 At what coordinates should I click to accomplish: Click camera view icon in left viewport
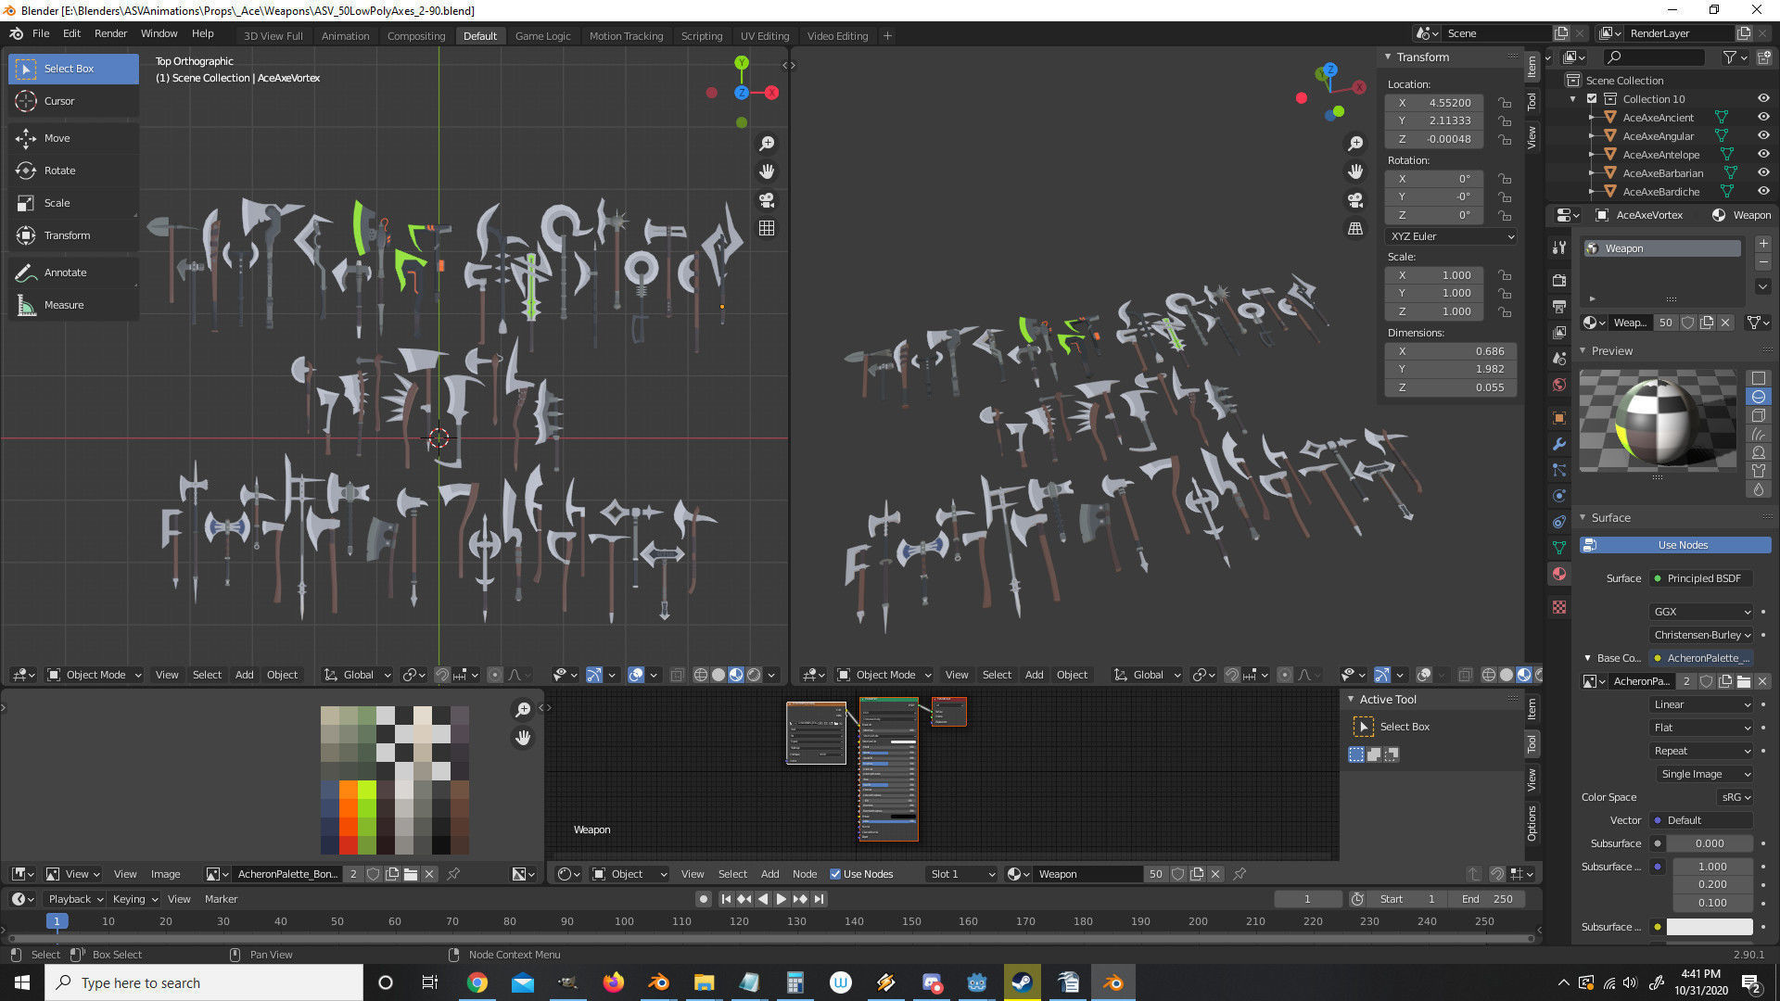click(x=767, y=200)
